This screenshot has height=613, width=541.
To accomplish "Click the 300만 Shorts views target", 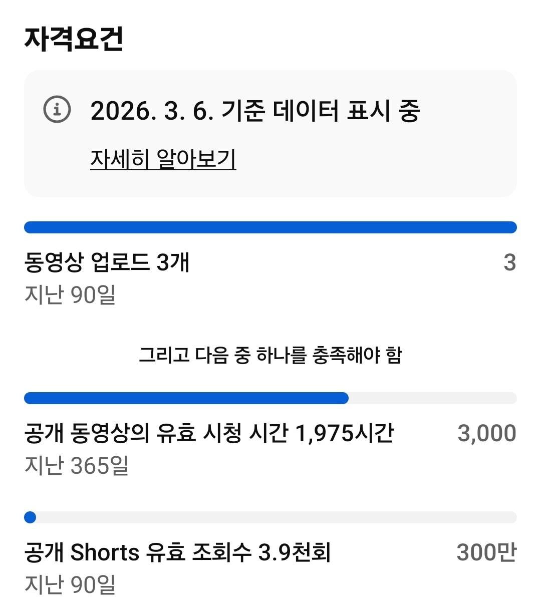I will [486, 552].
